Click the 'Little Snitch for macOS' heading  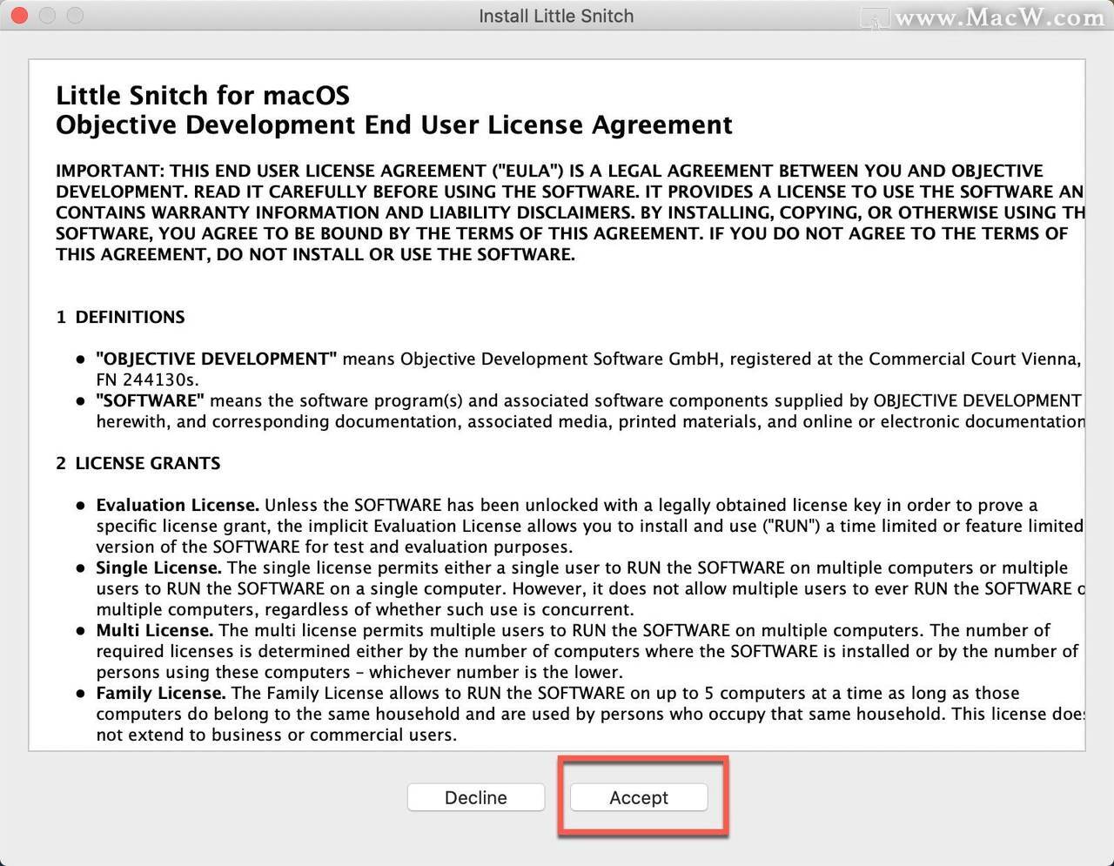coord(203,95)
